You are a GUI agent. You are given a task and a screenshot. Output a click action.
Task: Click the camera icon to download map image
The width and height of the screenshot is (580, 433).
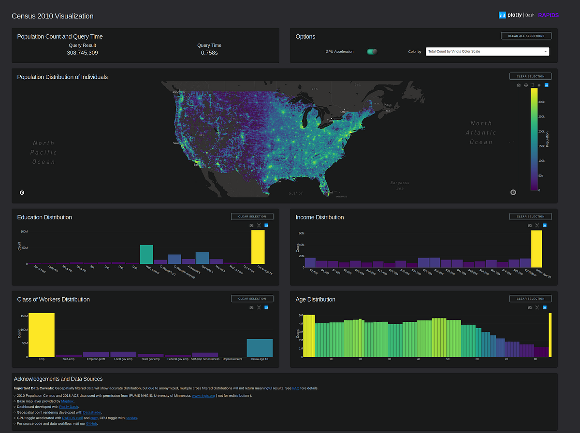(518, 85)
